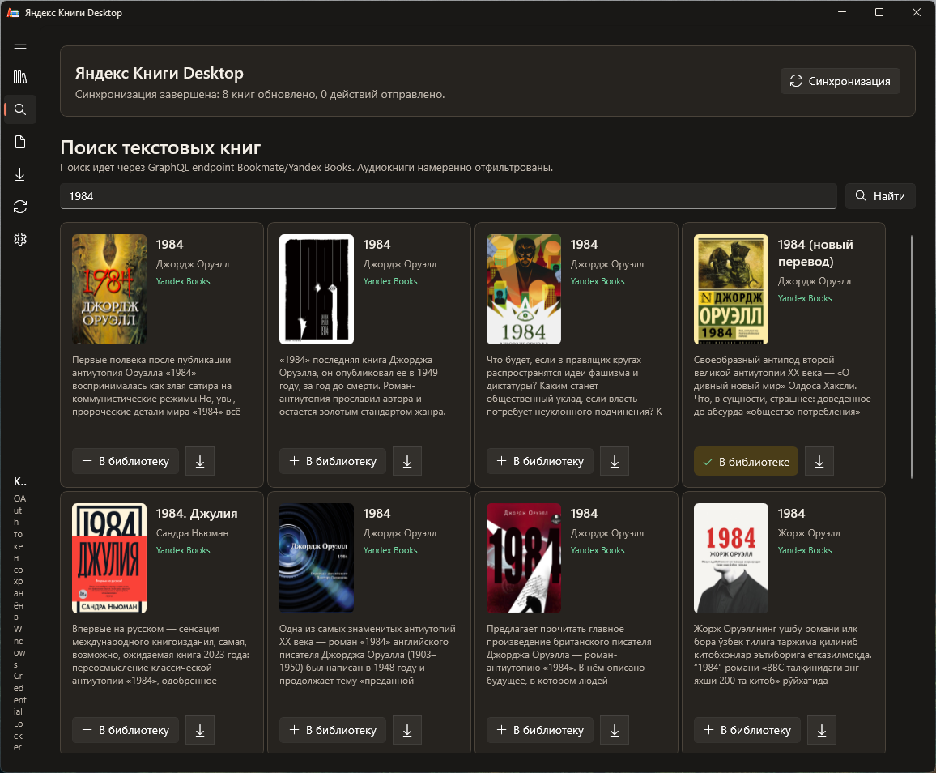Open the downloads icon in sidebar

(x=20, y=174)
